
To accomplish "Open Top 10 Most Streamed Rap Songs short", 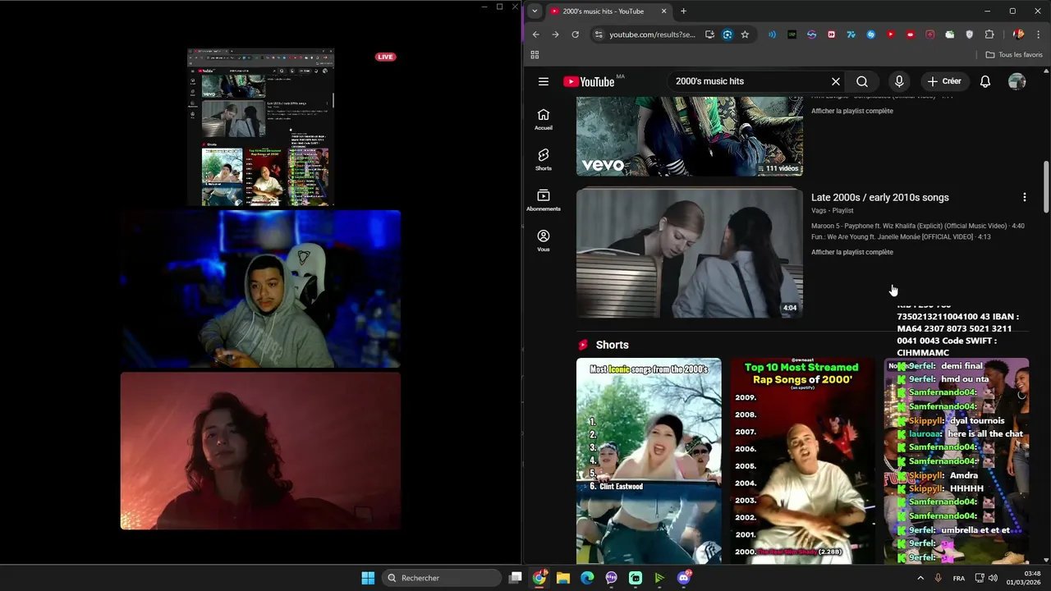I will pyautogui.click(x=801, y=460).
